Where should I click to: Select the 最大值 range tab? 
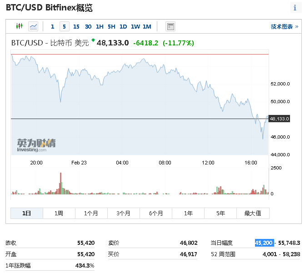point(253,213)
